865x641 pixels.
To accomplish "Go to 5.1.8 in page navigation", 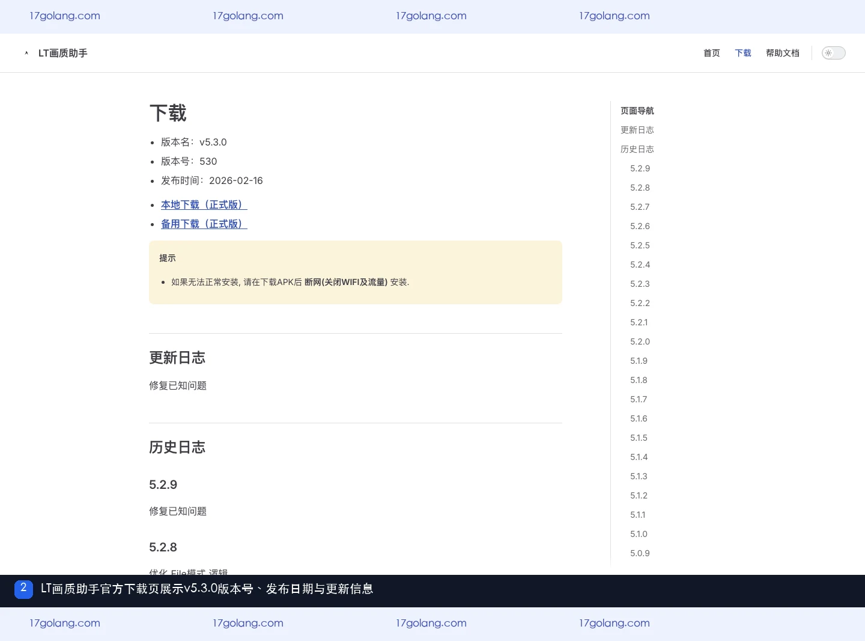I will point(639,380).
